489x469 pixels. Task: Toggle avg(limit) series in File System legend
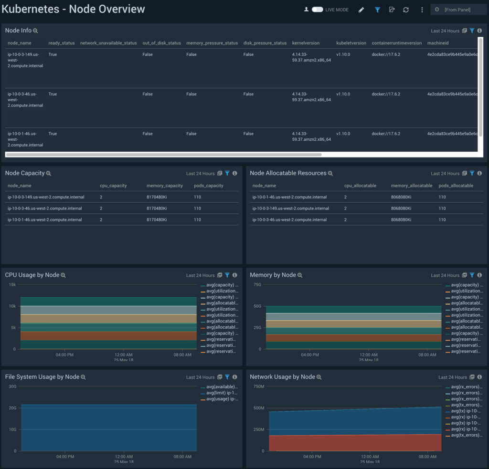220,393
